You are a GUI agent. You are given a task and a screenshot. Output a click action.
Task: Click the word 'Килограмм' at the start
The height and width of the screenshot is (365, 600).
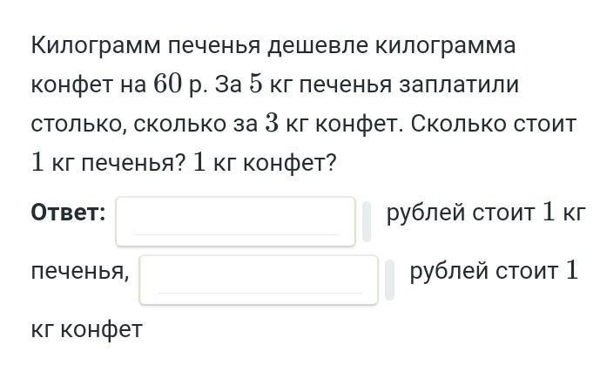click(x=96, y=45)
